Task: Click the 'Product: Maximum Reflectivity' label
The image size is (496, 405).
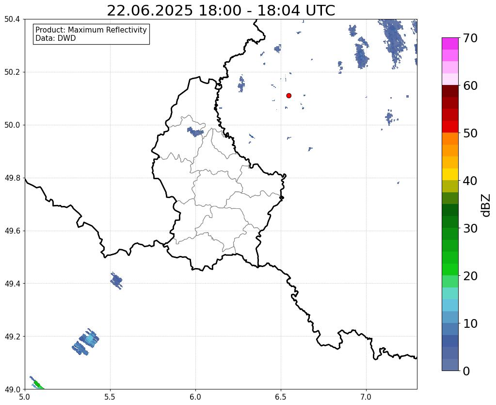Action: click(91, 30)
